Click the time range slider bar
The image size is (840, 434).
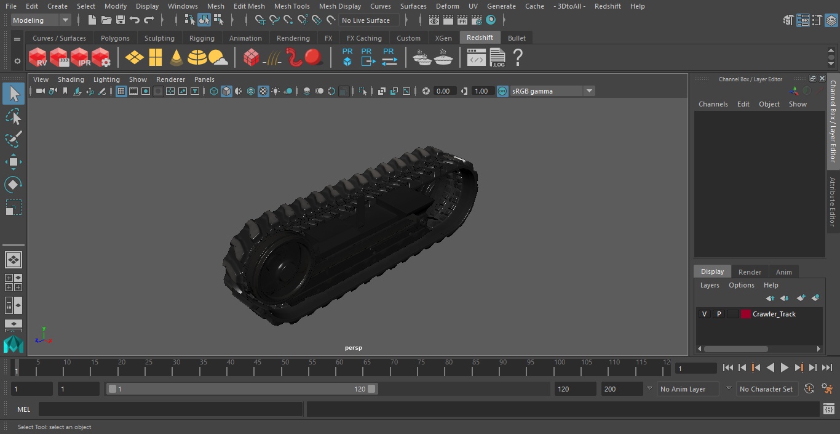tap(242, 389)
